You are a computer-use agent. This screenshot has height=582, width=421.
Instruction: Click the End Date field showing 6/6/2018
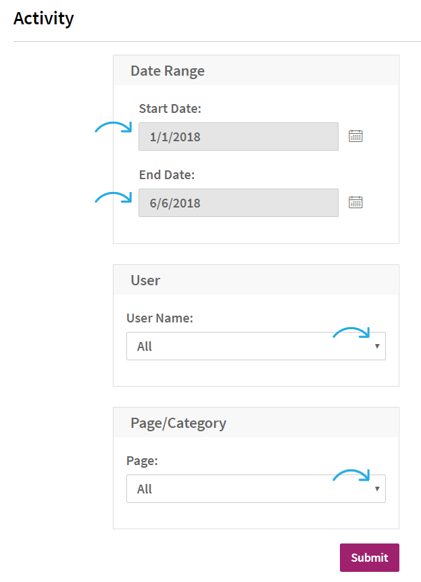pos(238,203)
